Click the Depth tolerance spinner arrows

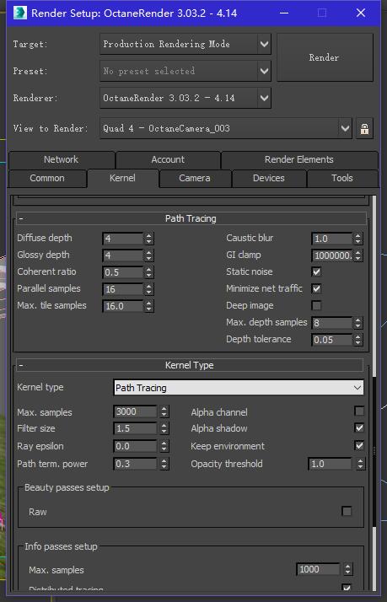[x=357, y=340]
